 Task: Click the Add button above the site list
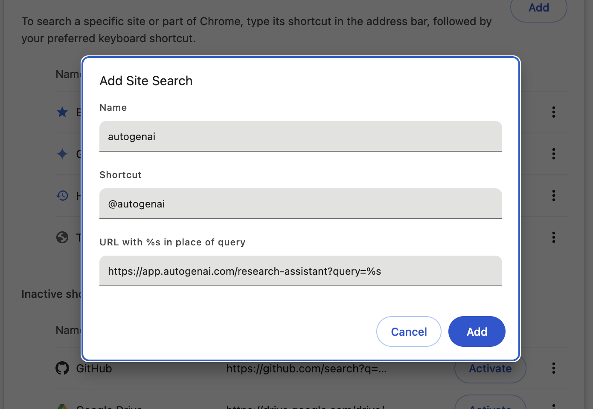point(539,8)
